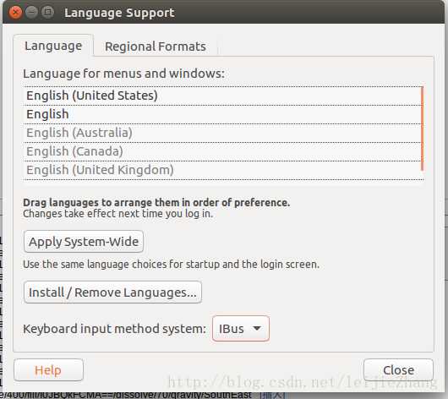Choose English (Australia) from the list
The image size is (448, 399).
pyautogui.click(x=222, y=133)
